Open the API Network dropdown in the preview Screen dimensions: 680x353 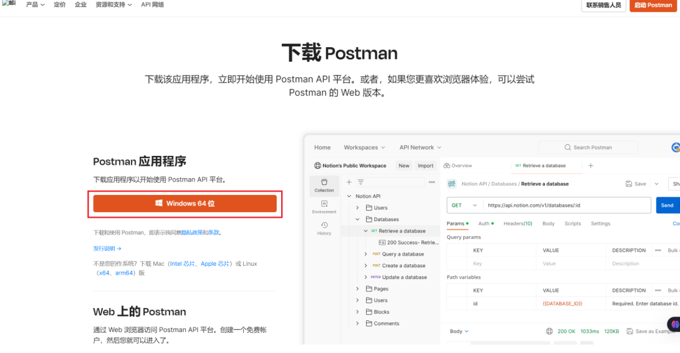[420, 147]
